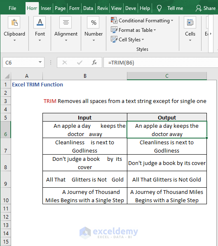218x246 pixels.
Task: Select row 13 header
Action: (x=5, y=225)
